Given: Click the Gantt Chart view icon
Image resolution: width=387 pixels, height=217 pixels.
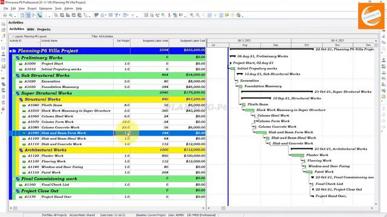Looking at the screenshot, I should (x=28, y=15).
